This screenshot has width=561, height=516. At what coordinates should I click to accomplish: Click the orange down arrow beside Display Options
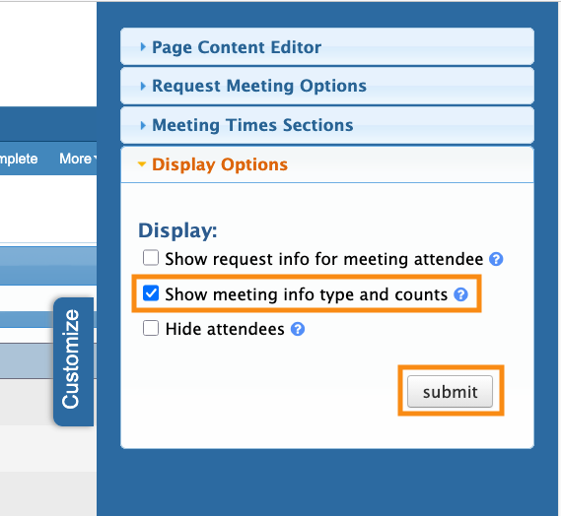[x=142, y=164]
